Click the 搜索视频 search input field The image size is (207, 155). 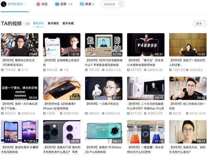(113, 4)
